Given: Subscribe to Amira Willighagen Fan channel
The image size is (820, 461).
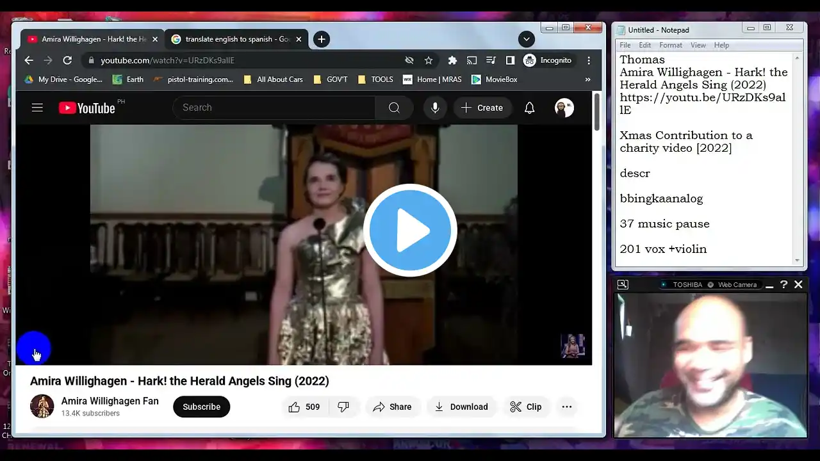Looking at the screenshot, I should pos(201,407).
